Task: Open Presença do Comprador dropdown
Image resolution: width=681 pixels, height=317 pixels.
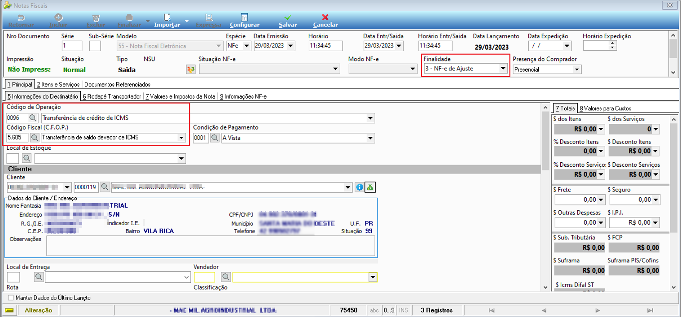Action: tap(577, 69)
